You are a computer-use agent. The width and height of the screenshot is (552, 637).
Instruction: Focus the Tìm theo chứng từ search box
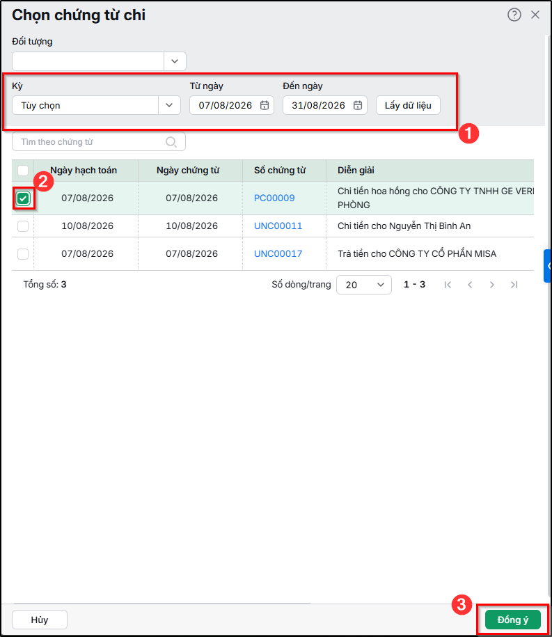pyautogui.click(x=99, y=142)
